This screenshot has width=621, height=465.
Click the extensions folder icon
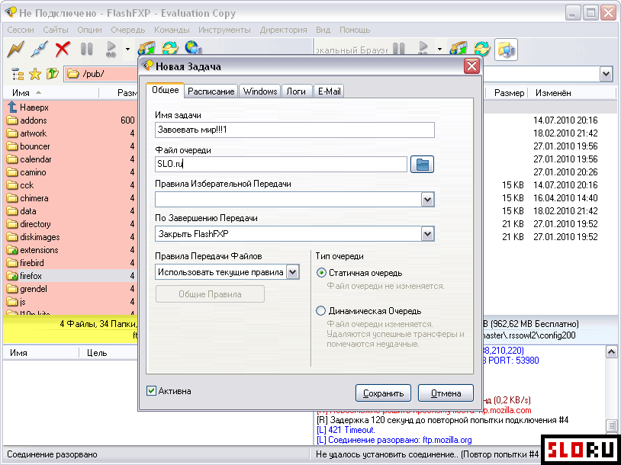(x=12, y=250)
